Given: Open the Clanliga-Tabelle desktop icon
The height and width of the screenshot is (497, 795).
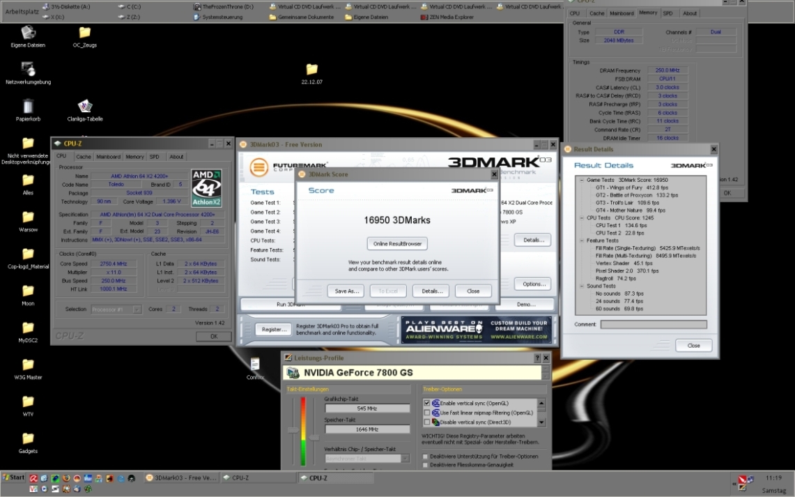Looking at the screenshot, I should pyautogui.click(x=85, y=110).
